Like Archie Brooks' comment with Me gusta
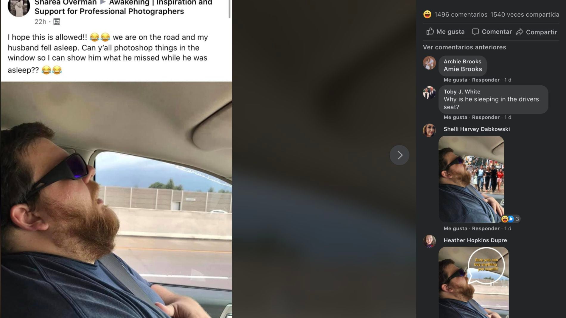 tap(455, 80)
